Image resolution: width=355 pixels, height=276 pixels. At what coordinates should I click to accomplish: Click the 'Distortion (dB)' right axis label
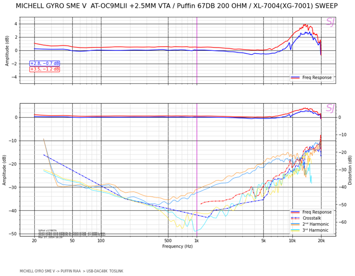coord(350,170)
